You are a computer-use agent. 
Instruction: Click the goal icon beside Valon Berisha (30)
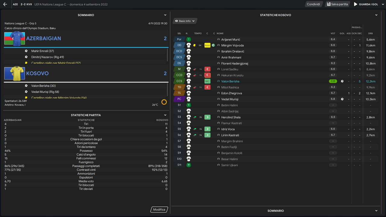(x=26, y=86)
